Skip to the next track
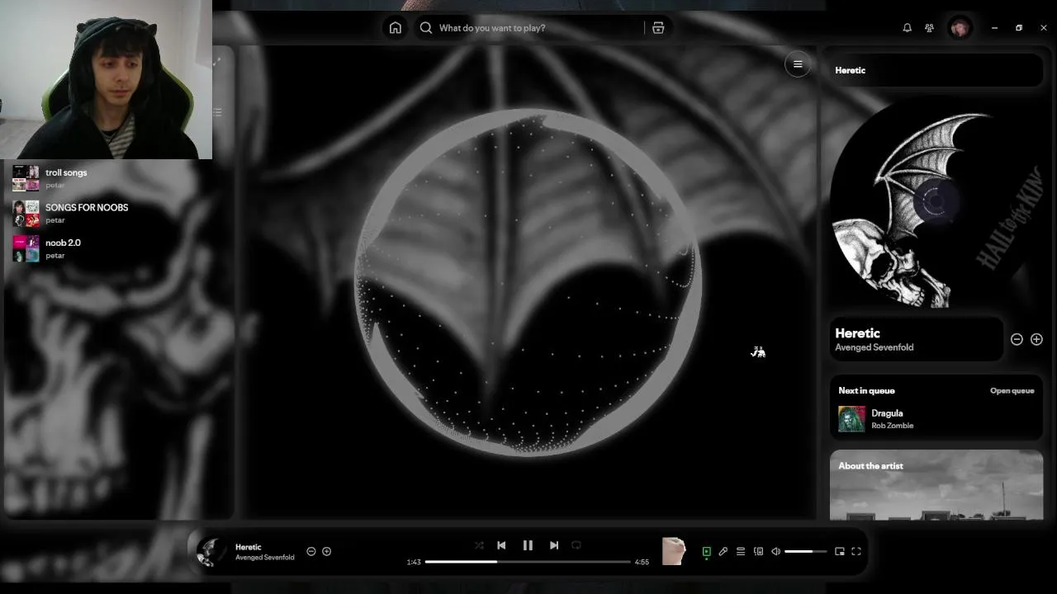 coord(554,545)
